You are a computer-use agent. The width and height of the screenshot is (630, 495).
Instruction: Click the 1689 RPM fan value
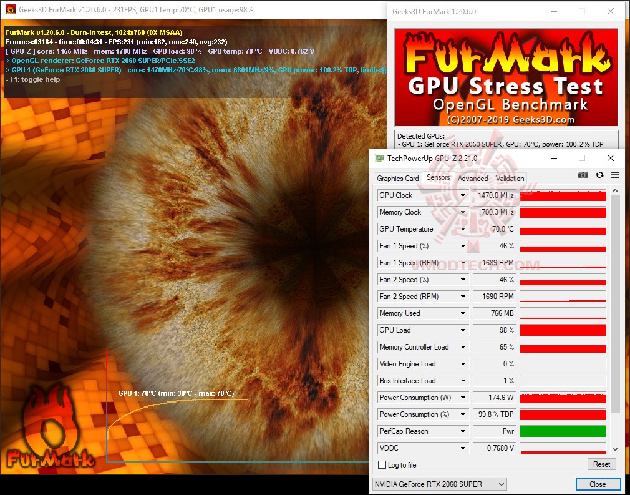click(x=494, y=263)
